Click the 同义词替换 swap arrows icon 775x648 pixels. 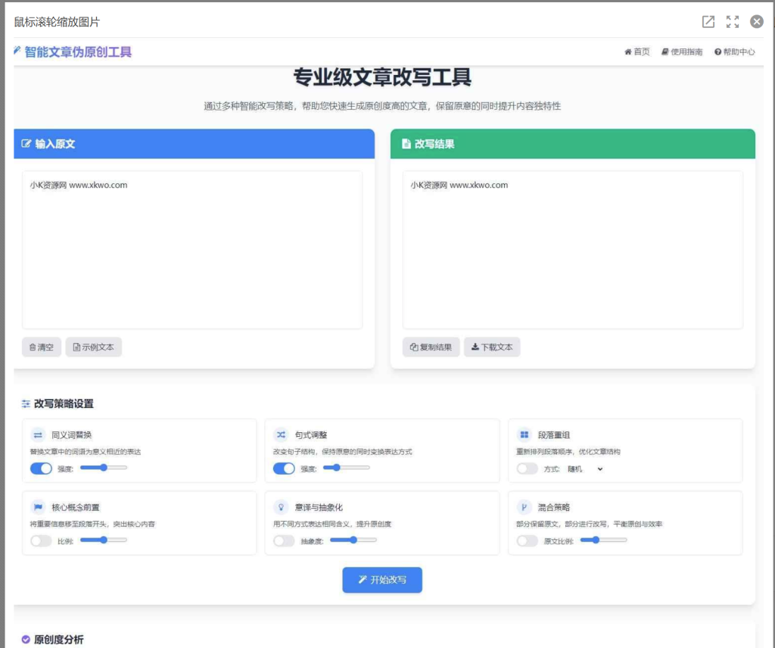[38, 435]
